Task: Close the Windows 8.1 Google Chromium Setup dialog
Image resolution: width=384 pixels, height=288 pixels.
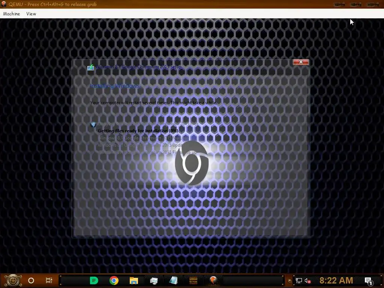Action: coord(301,62)
